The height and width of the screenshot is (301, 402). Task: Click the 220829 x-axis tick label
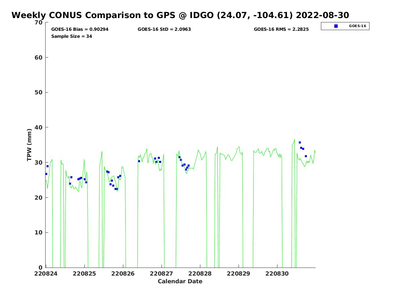pos(239,274)
